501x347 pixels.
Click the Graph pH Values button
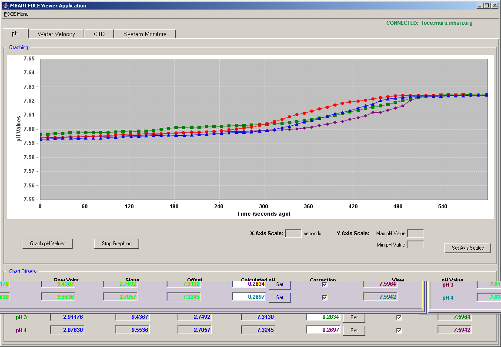click(47, 244)
